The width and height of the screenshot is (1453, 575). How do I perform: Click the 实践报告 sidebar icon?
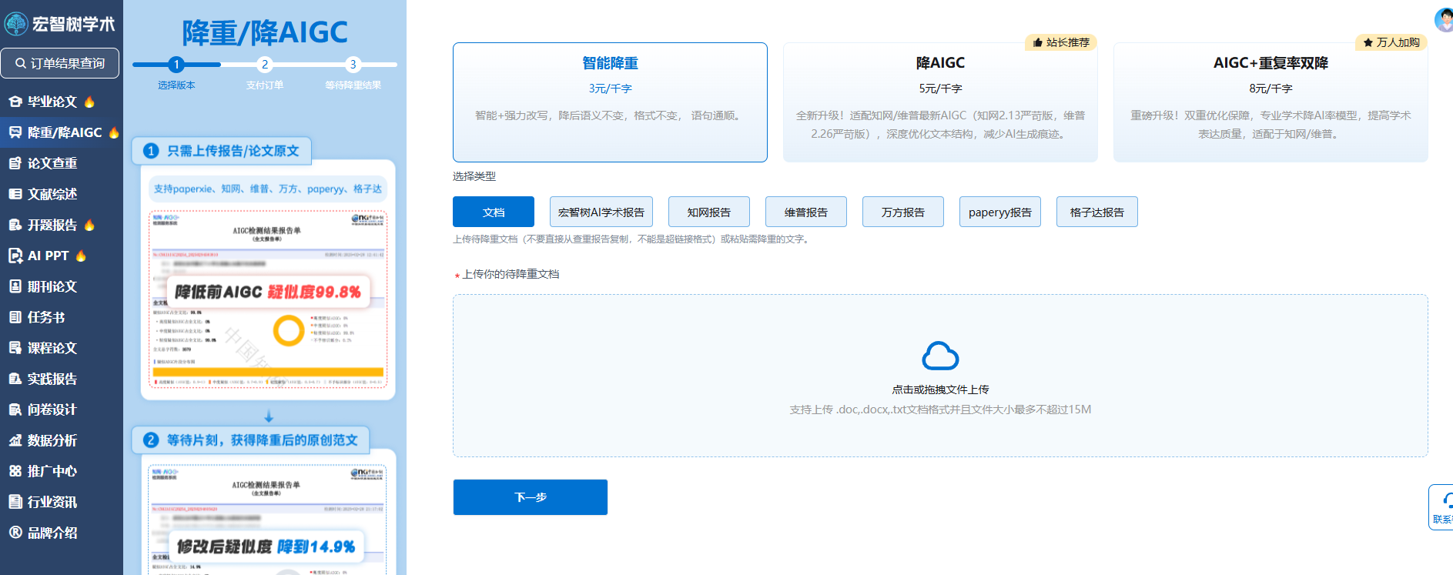tap(15, 379)
